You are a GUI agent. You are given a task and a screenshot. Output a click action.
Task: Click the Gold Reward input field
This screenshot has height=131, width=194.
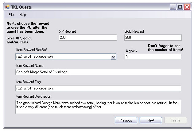click(x=153, y=38)
